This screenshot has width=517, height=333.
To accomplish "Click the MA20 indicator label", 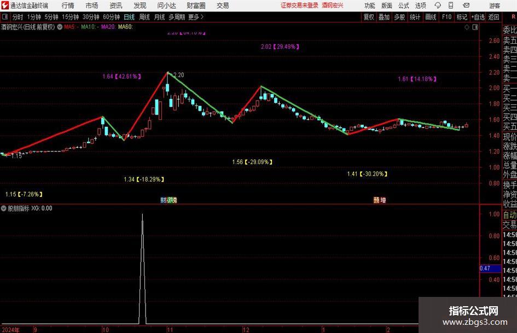I will (108, 27).
